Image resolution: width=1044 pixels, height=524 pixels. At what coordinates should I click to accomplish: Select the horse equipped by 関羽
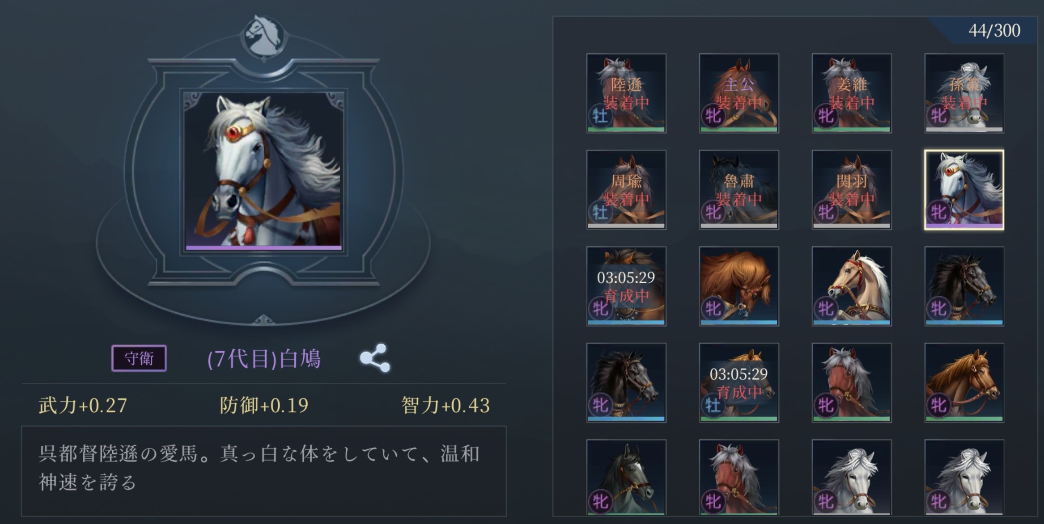852,190
